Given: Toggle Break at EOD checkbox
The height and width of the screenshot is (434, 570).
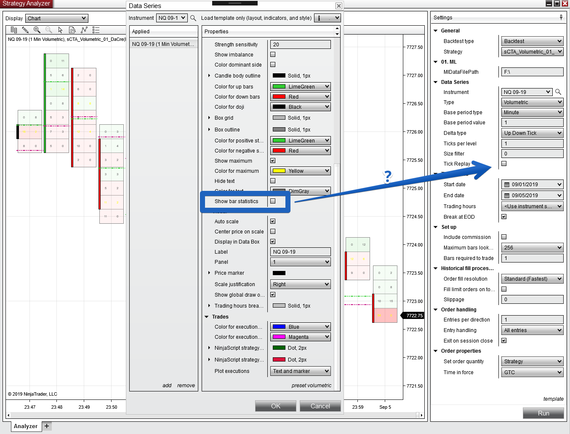Looking at the screenshot, I should (x=504, y=217).
